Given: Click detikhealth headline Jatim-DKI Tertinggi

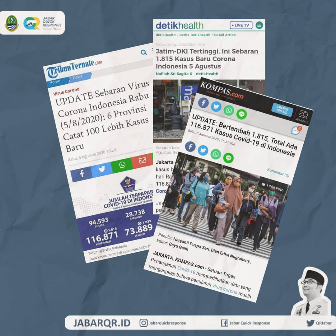Looking at the screenshot, I should (207, 59).
